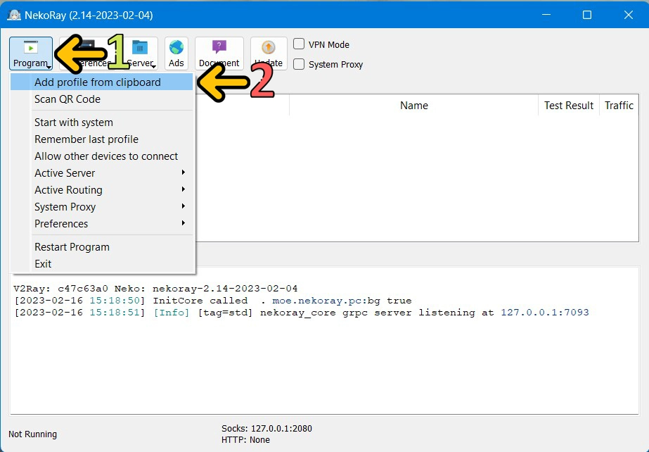Image resolution: width=649 pixels, height=452 pixels.
Task: Toggle Start with system option
Action: pos(73,122)
